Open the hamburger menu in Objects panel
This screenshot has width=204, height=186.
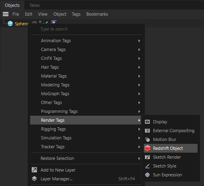tap(6, 14)
